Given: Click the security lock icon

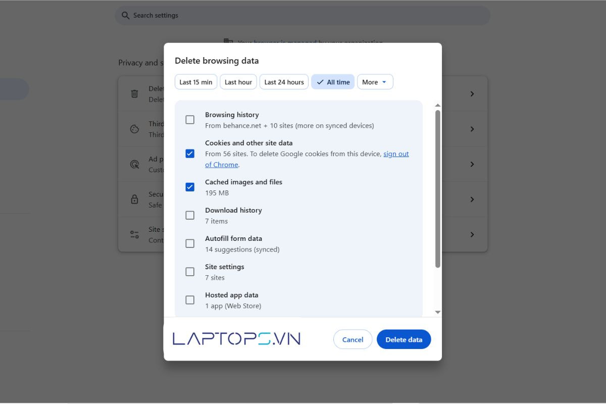Looking at the screenshot, I should tap(134, 199).
